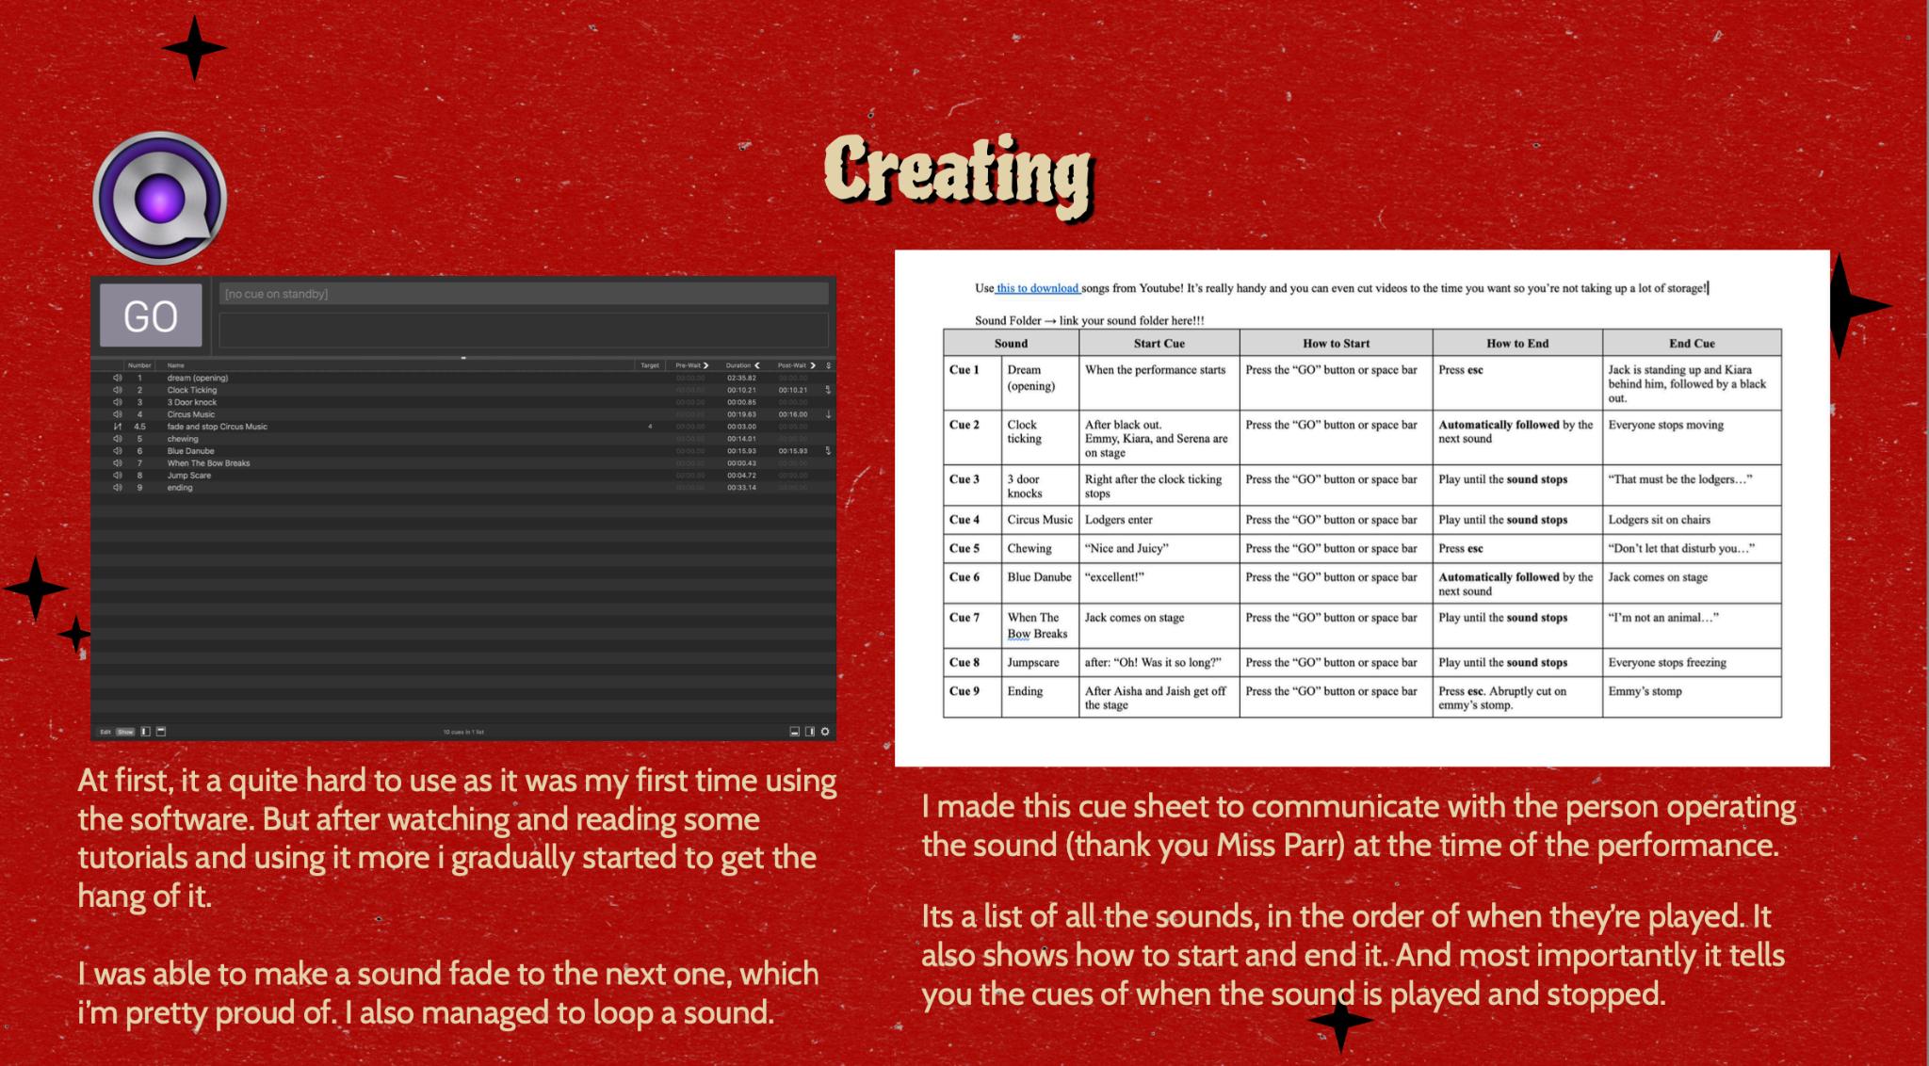Open workspace settings gear icon
The height and width of the screenshot is (1066, 1929).
tap(825, 732)
